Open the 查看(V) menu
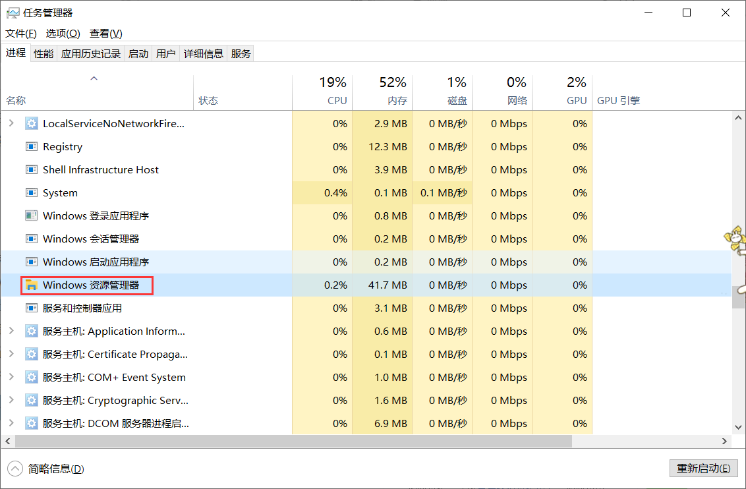Viewport: 746px width, 489px height. pos(106,34)
